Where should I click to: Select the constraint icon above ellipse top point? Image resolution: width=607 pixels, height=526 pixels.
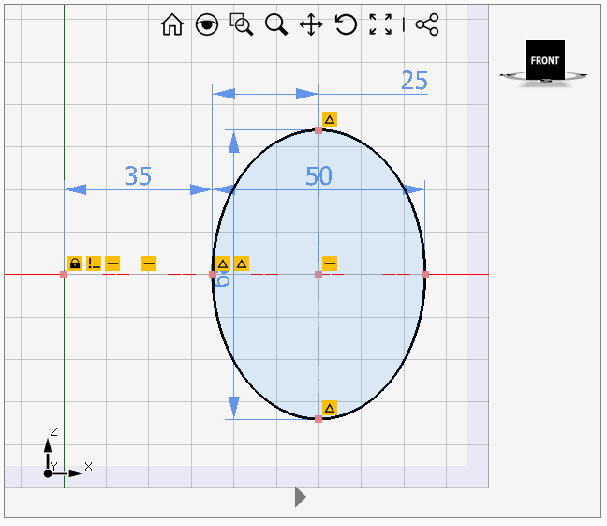(329, 119)
